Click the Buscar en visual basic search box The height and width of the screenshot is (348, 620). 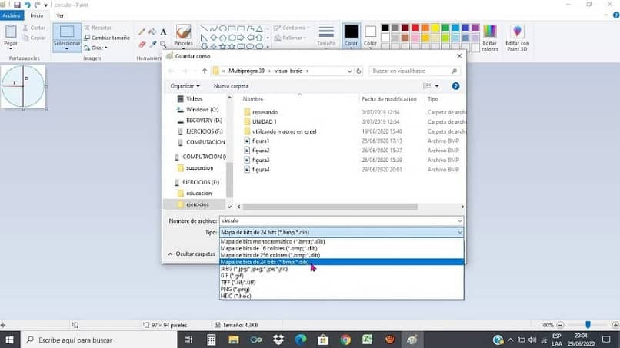[415, 71]
